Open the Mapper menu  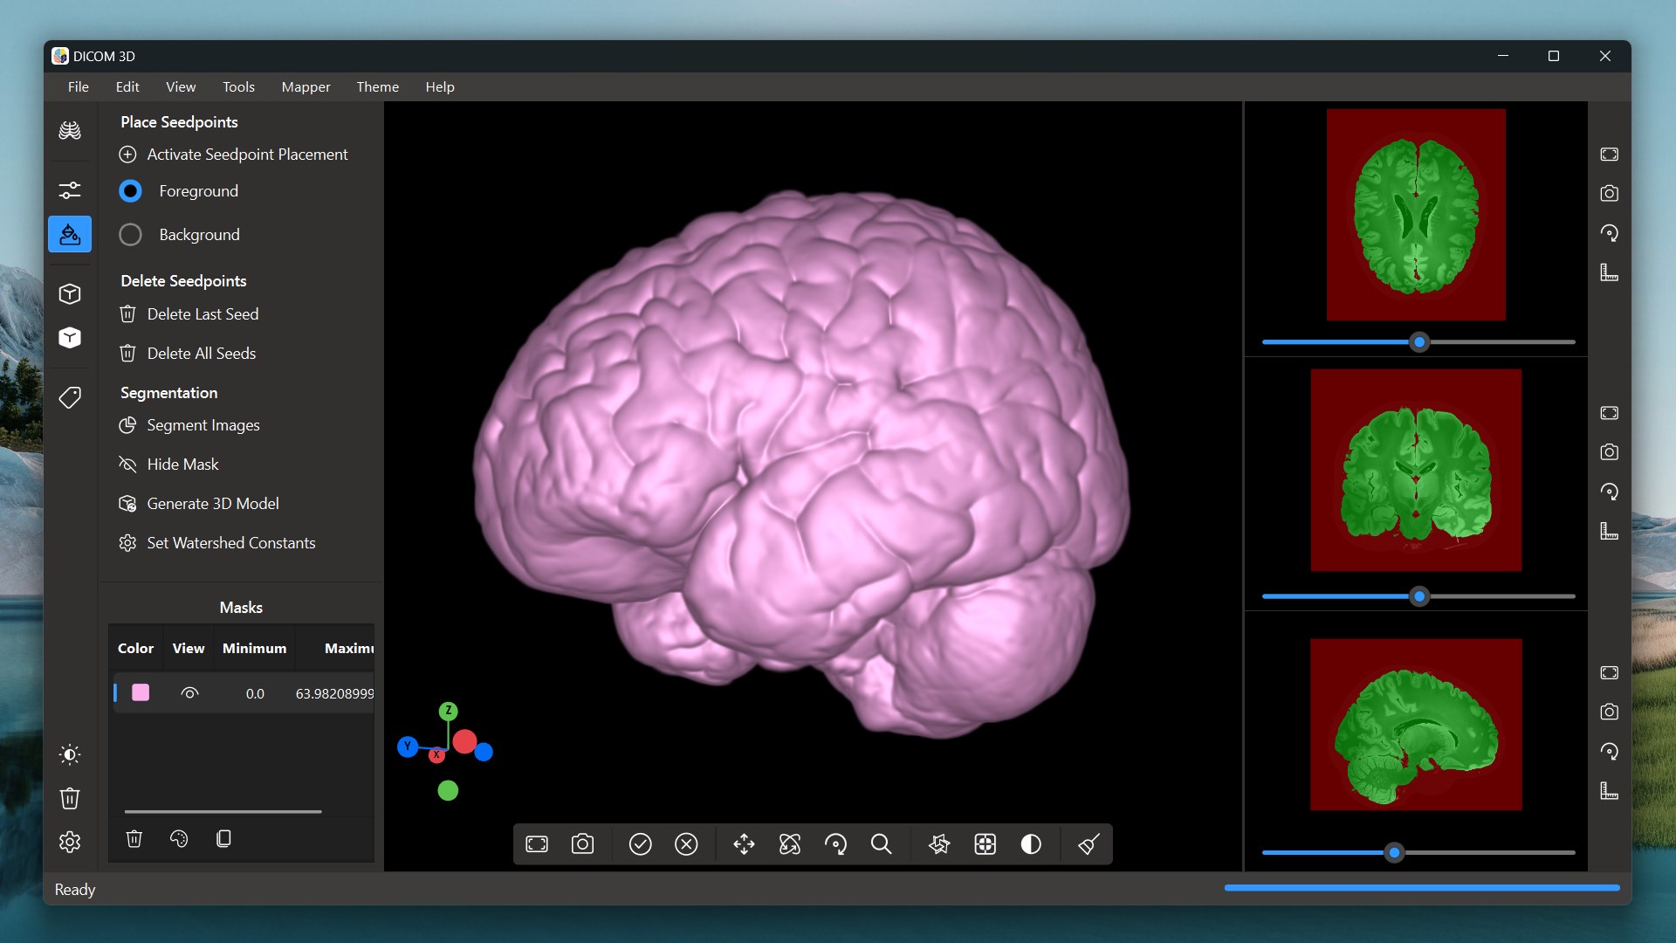click(306, 86)
